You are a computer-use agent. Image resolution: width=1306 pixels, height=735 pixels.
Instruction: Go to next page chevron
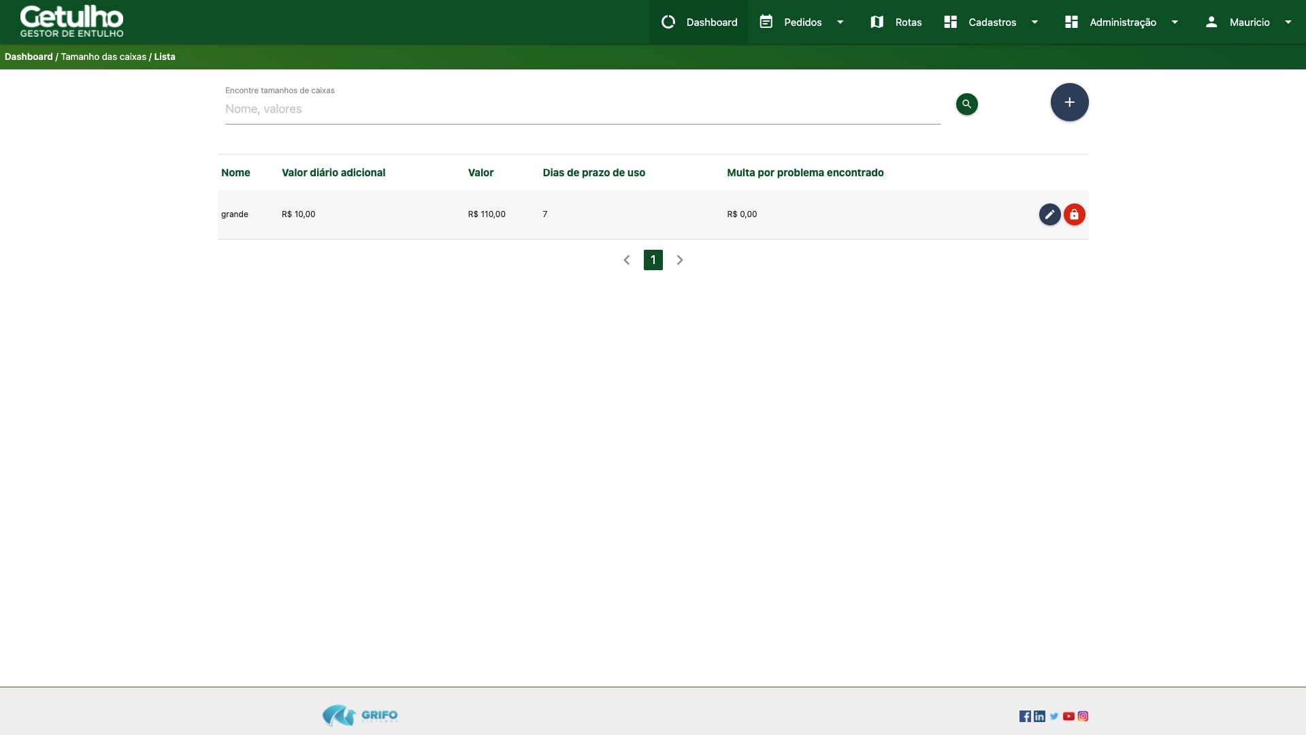pos(679,260)
